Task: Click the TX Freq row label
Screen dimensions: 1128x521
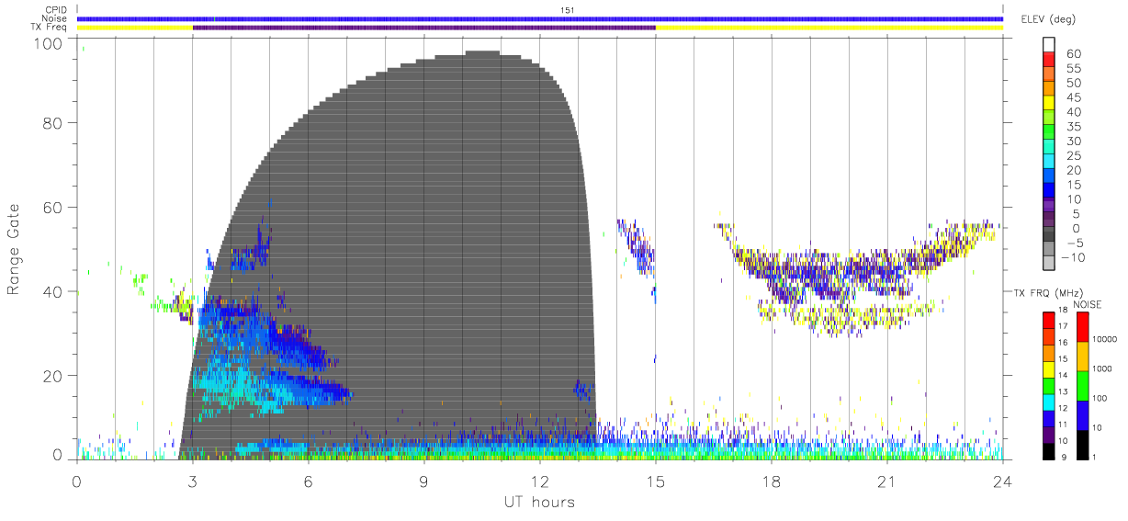Action: tap(51, 28)
